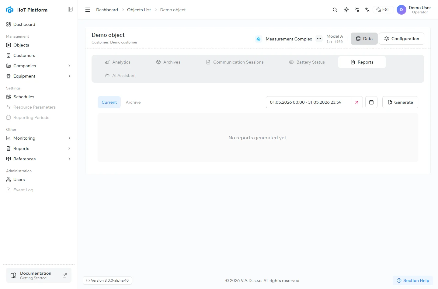Select the Current reports sub-tab
The image size is (438, 289).
[109, 102]
